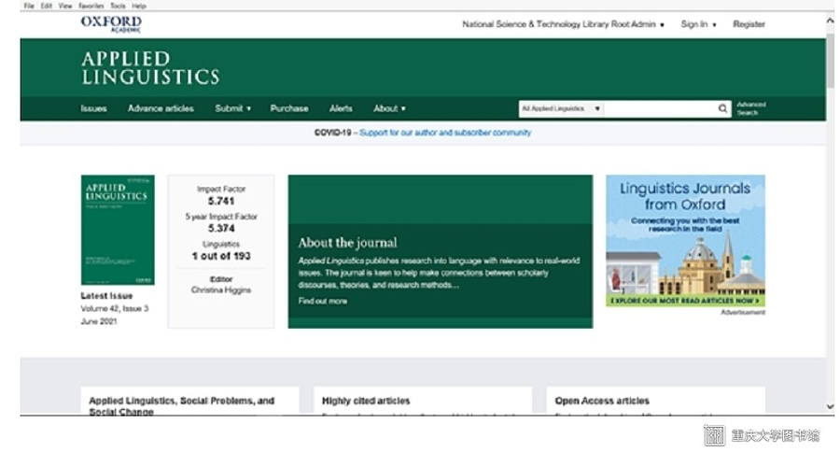
Task: Click the scrollbar down arrow
Action: [831, 406]
